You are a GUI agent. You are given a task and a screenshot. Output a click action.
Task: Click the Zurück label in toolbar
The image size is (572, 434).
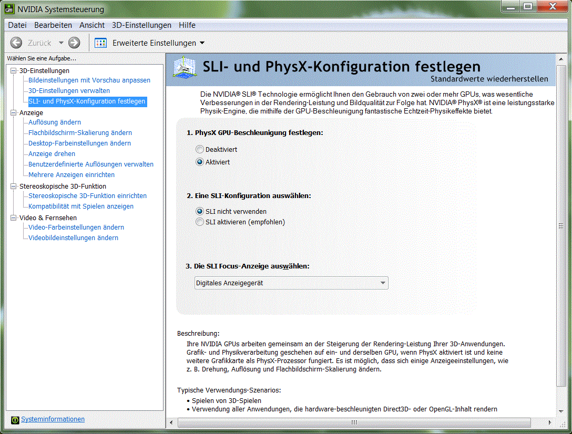pos(39,43)
